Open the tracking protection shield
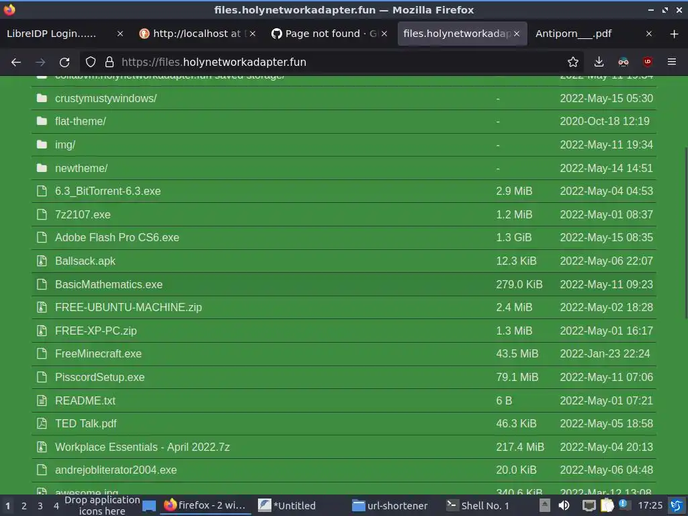 point(91,62)
